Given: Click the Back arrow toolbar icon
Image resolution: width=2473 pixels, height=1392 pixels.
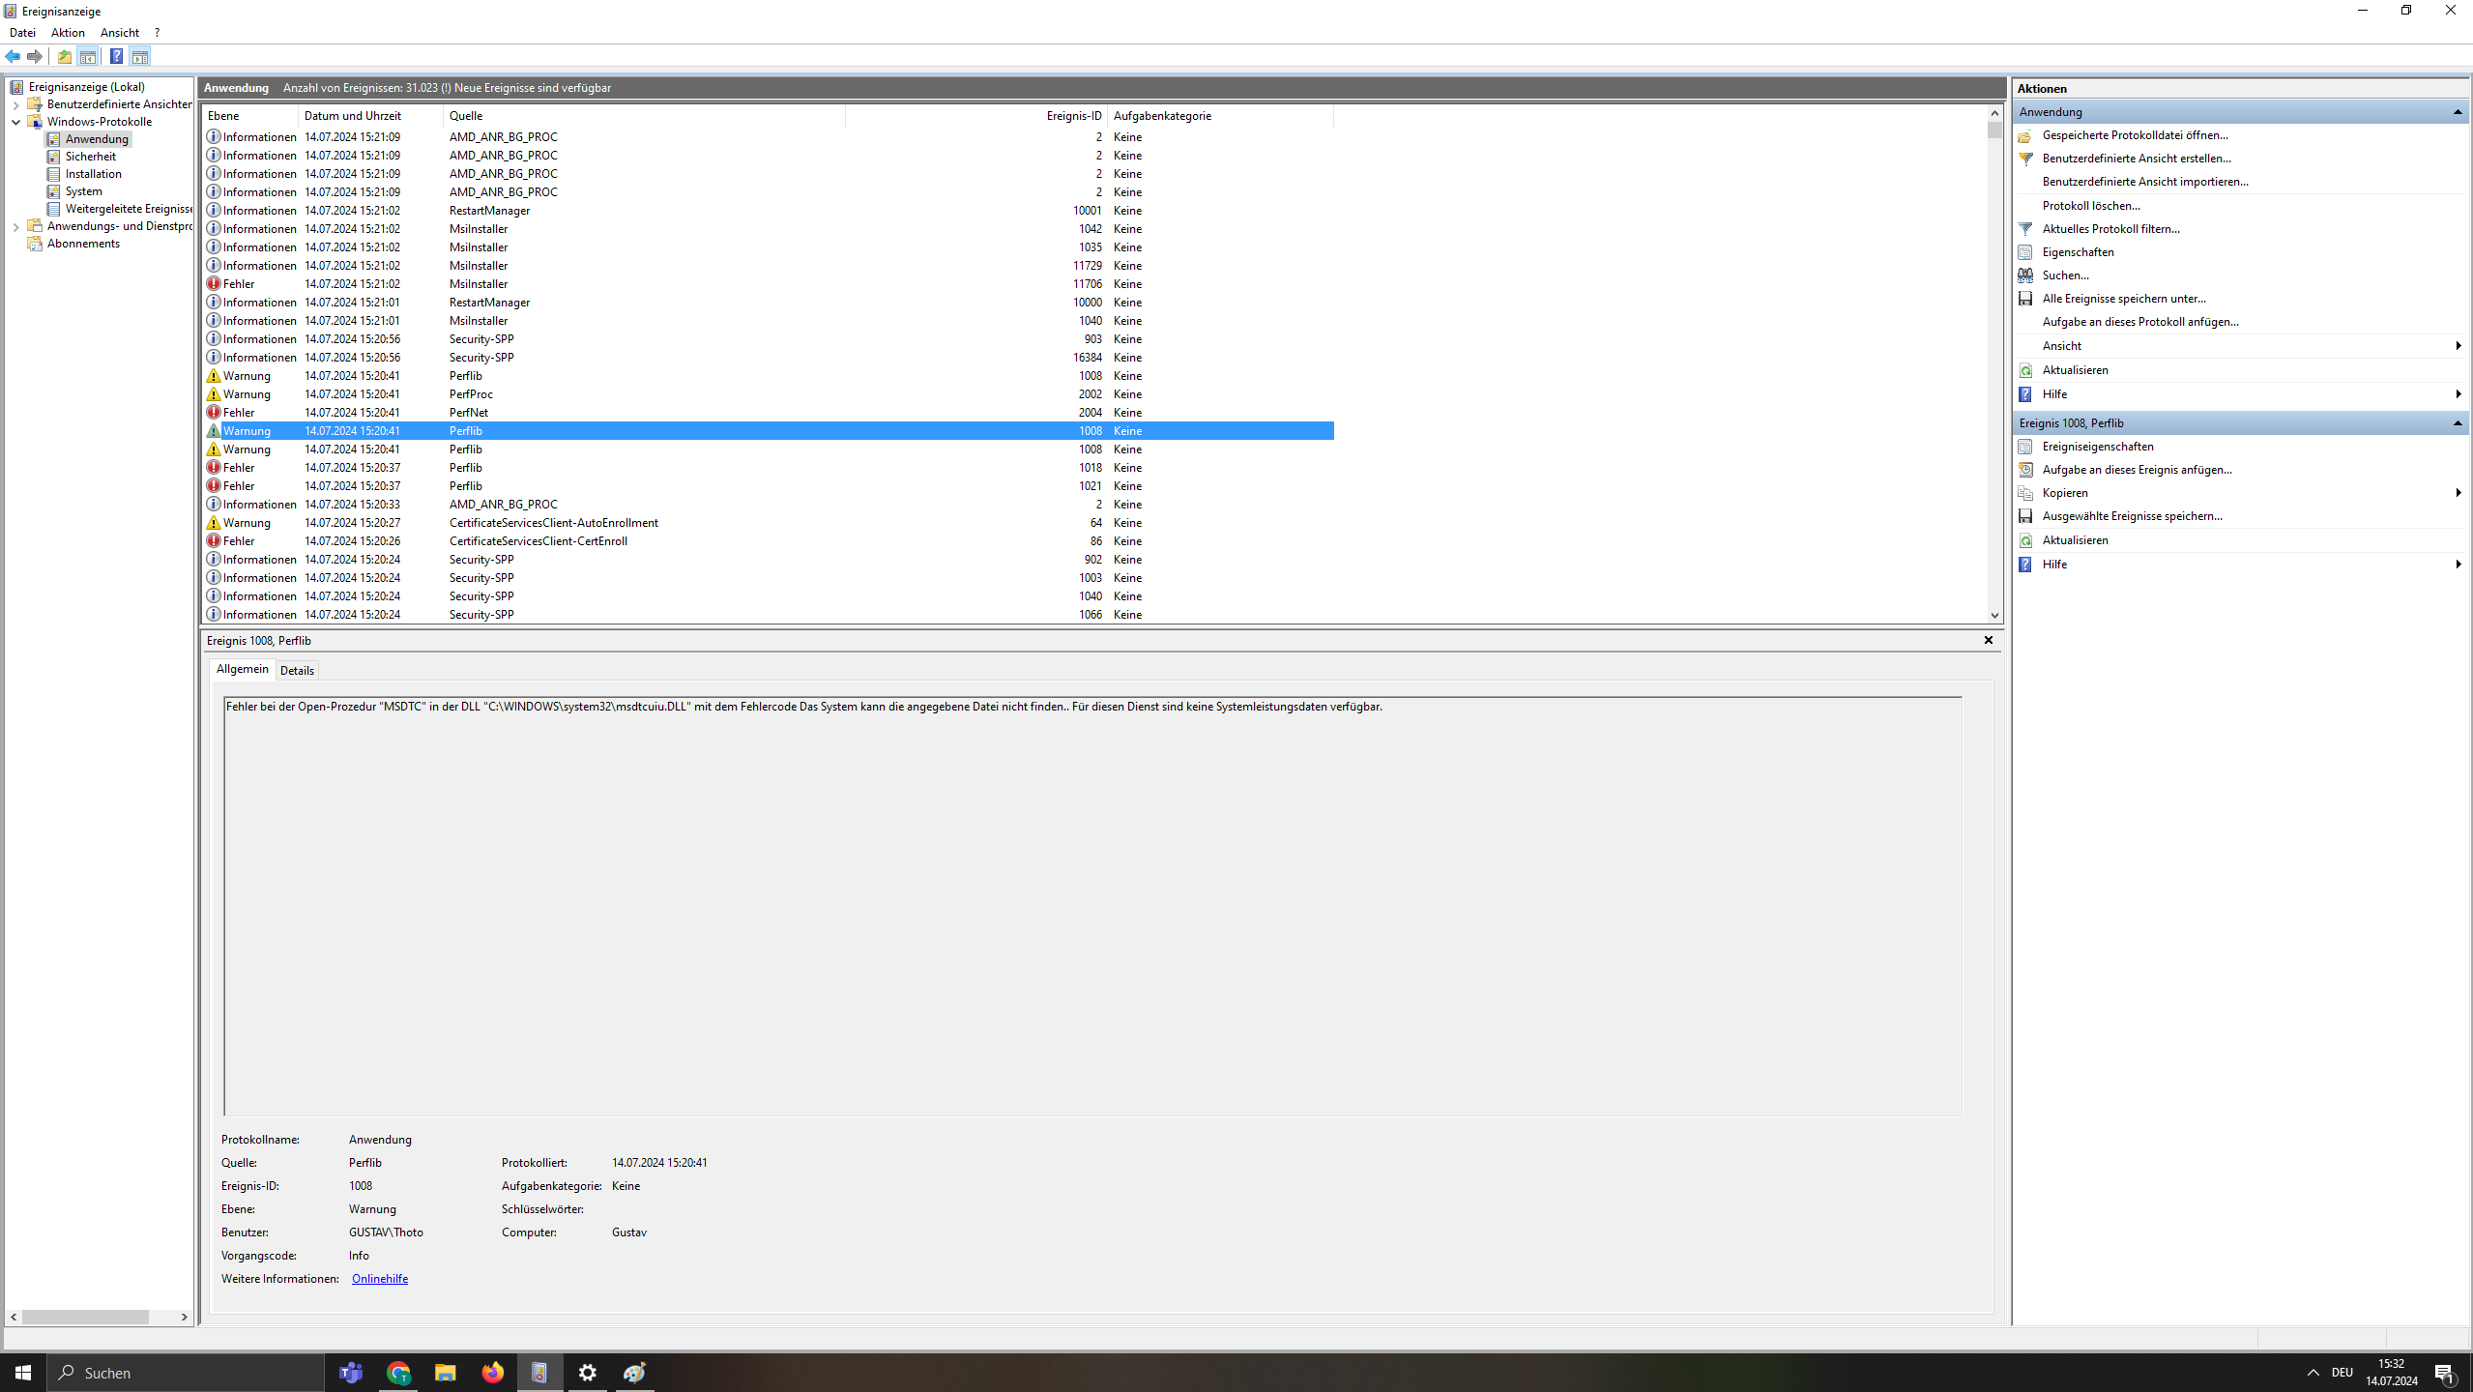Looking at the screenshot, I should [x=13, y=56].
